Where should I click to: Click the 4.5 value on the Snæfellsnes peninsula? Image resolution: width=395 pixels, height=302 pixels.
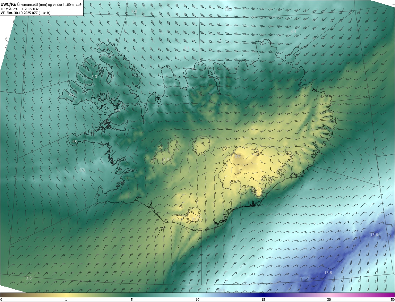tap(74, 142)
